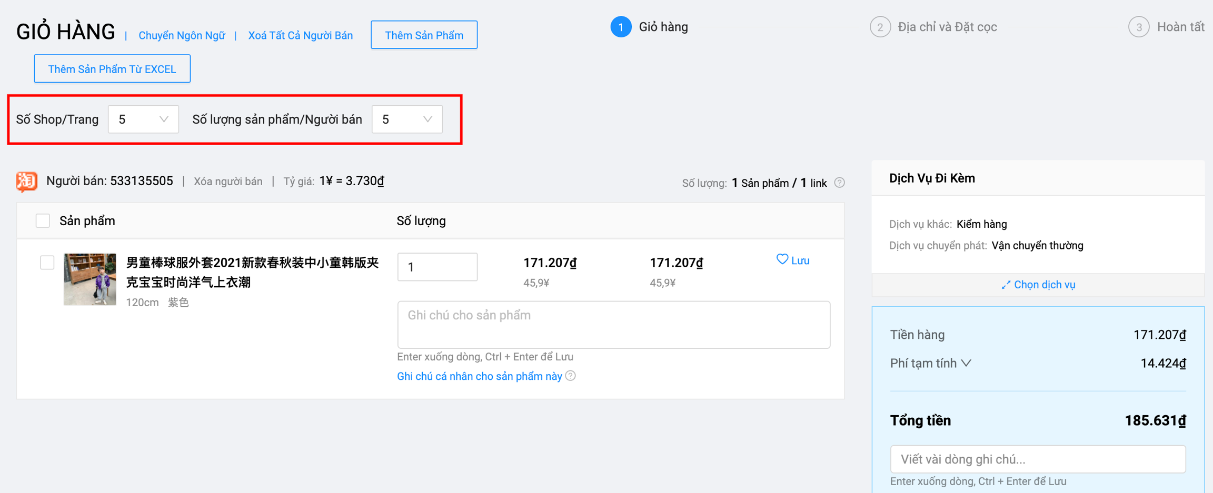Click the step 3 Hoàn tất circle

[x=1138, y=27]
